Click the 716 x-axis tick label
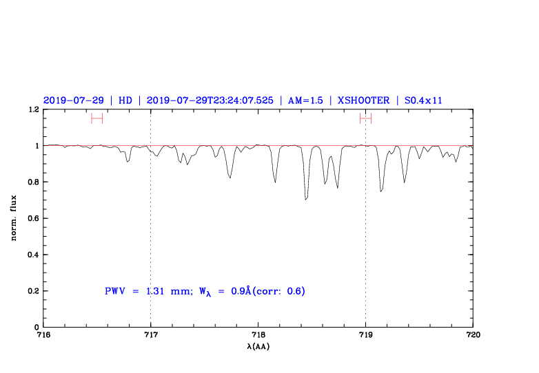Screen dimensions: 539x373 (x=43, y=335)
